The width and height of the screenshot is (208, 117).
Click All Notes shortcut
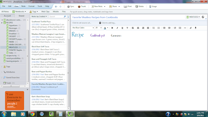click(x=5, y=12)
